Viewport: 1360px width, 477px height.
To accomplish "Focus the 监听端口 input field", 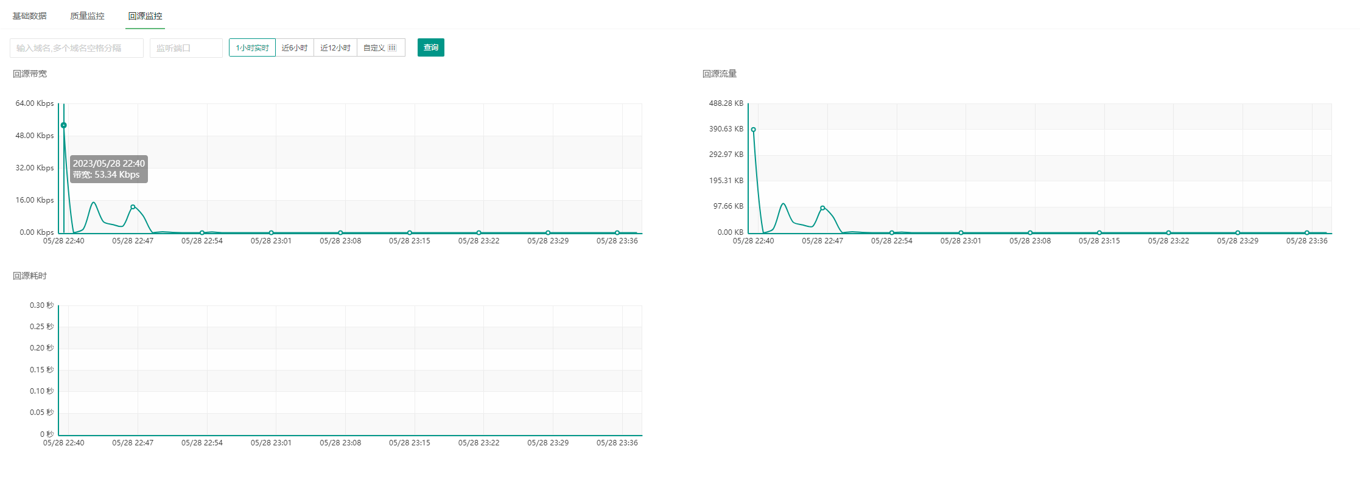I will pos(186,48).
